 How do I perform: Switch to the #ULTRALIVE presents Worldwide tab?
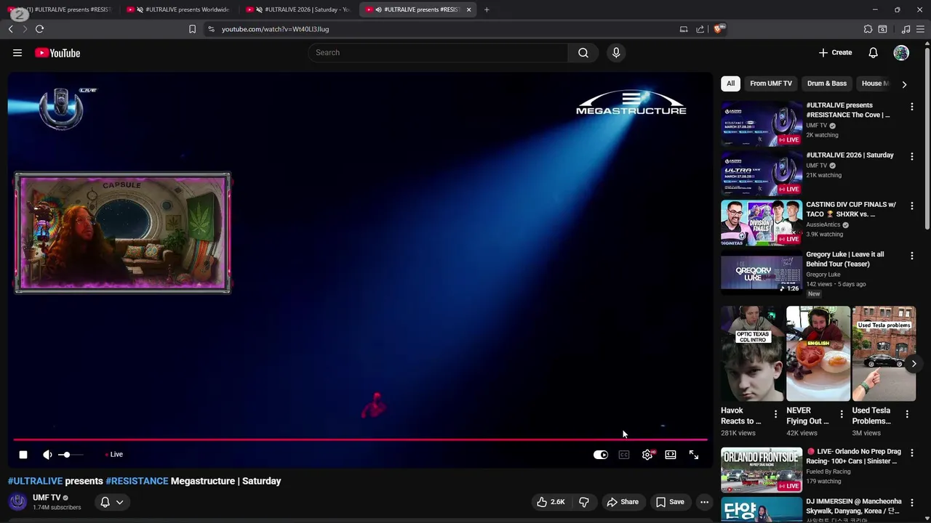point(179,9)
